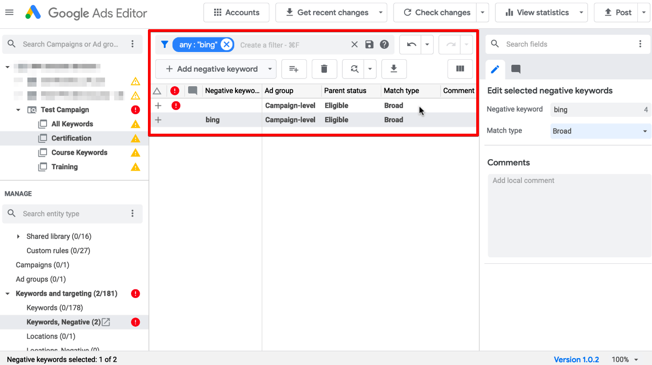Collapse Keywords and targeting section

7,293
